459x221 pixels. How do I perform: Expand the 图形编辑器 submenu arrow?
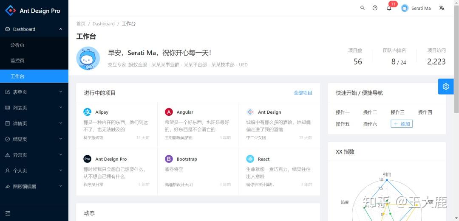pyautogui.click(x=61, y=186)
